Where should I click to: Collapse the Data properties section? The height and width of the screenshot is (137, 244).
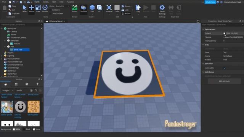(203, 45)
